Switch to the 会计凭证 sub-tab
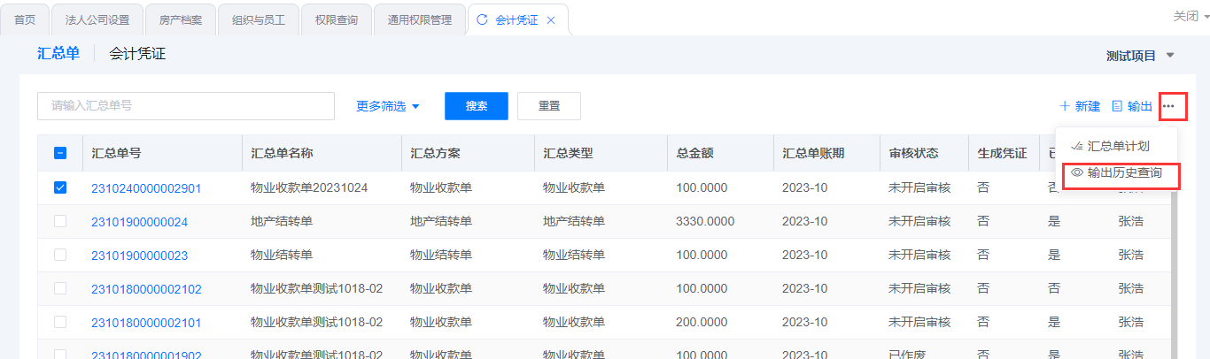 click(x=137, y=54)
